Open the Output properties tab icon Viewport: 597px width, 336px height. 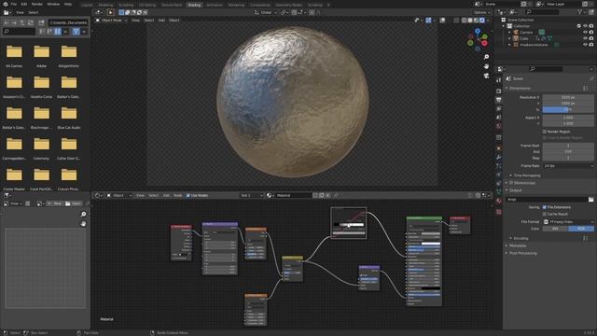click(x=499, y=100)
